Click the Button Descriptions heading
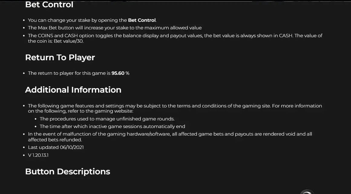The width and height of the screenshot is (351, 194). point(67,171)
